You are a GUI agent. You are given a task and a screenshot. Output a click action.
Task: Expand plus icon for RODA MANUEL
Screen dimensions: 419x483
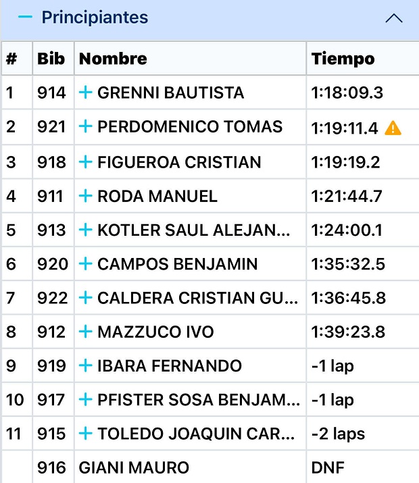pyautogui.click(x=85, y=197)
